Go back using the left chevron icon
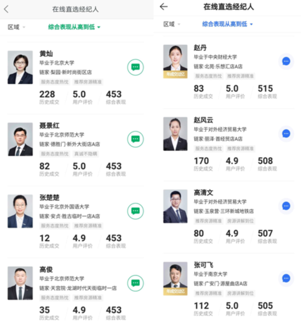 point(6,9)
